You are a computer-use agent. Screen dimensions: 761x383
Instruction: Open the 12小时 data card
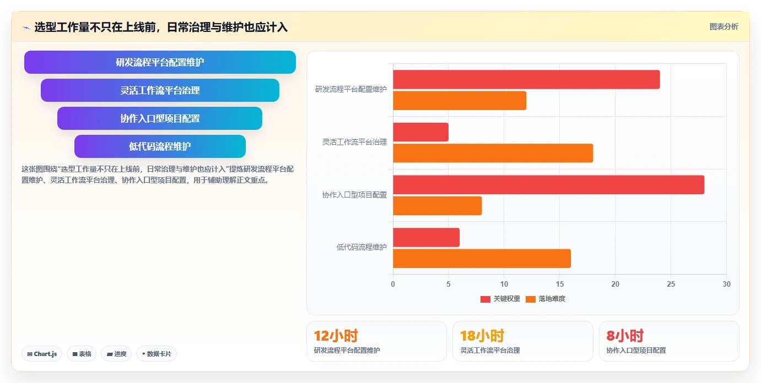point(376,341)
